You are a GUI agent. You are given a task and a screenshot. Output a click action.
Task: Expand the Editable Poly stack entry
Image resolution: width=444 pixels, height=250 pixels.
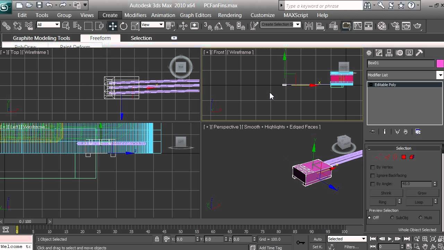(x=371, y=85)
